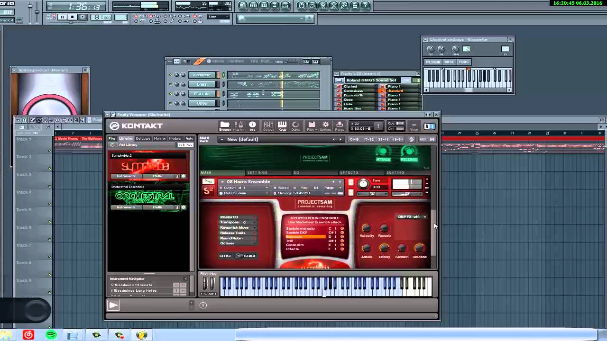Image resolution: width=607 pixels, height=341 pixels.
Task: Expand the 08 Horns Ensemble instrument dropdown
Action: (222, 182)
